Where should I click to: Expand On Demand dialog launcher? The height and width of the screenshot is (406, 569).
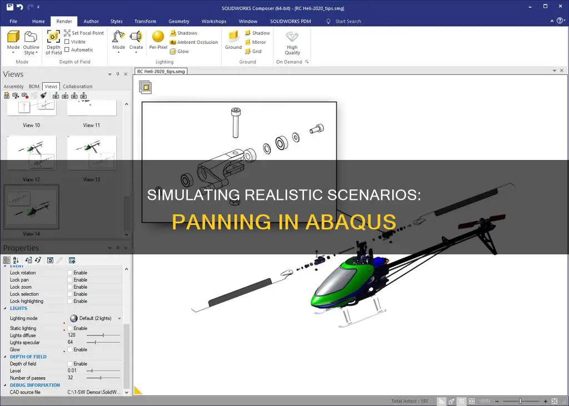[307, 62]
